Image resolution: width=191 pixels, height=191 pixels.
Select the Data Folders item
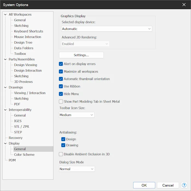[24, 48]
